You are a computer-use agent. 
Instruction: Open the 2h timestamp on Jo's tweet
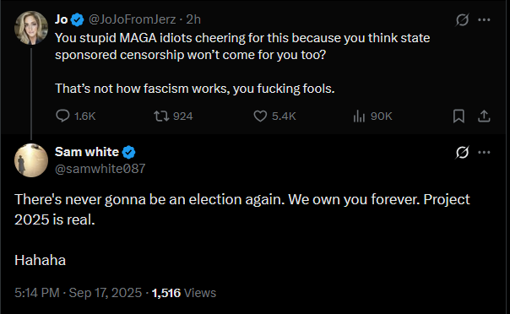193,19
